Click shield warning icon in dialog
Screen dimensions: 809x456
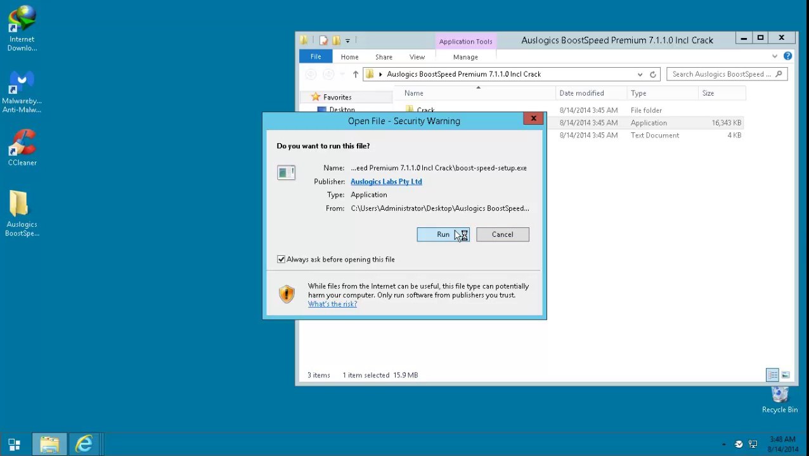[x=287, y=294]
